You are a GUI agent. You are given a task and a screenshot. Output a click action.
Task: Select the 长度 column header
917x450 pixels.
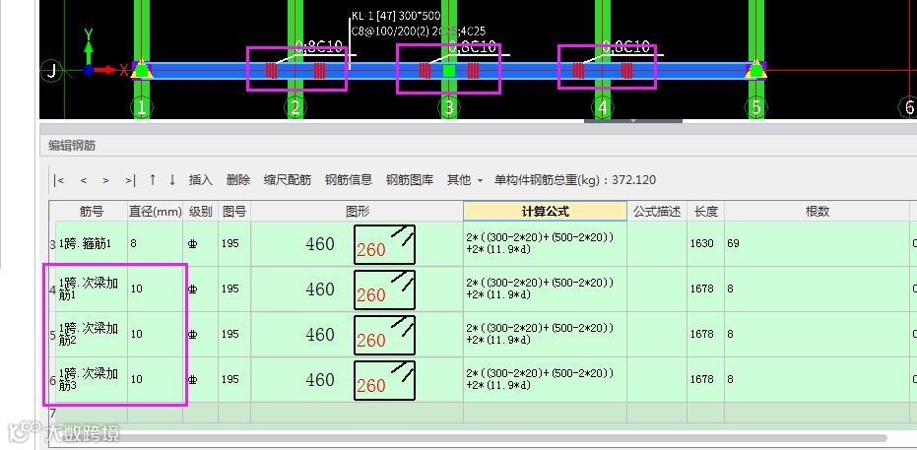point(706,212)
